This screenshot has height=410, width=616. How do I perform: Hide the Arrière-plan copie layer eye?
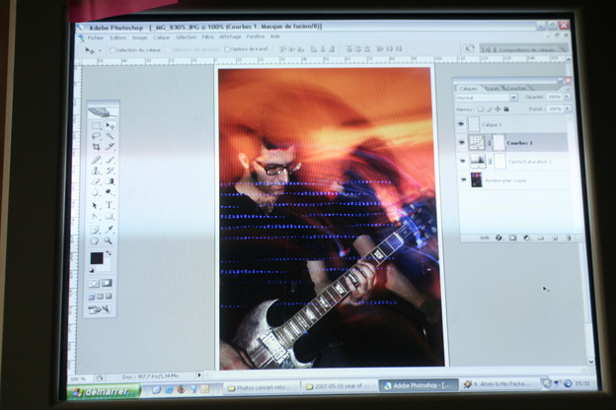464,179
